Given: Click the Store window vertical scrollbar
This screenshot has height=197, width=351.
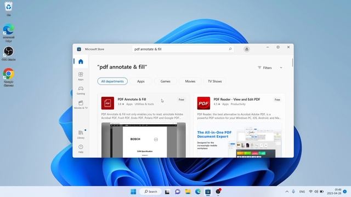Looking at the screenshot, I should [292, 62].
